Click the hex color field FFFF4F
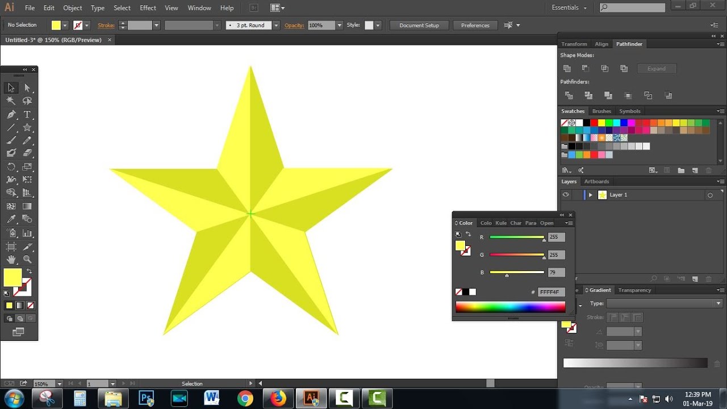Screen dimensions: 727x409 tap(551, 292)
